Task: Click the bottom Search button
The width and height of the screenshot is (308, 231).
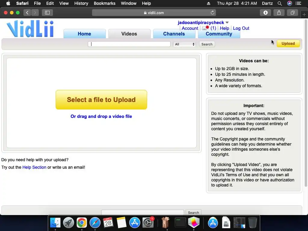Action: (x=193, y=213)
